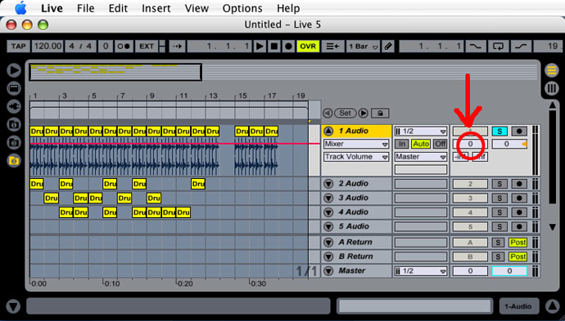Click the Master track volume field

470,271
